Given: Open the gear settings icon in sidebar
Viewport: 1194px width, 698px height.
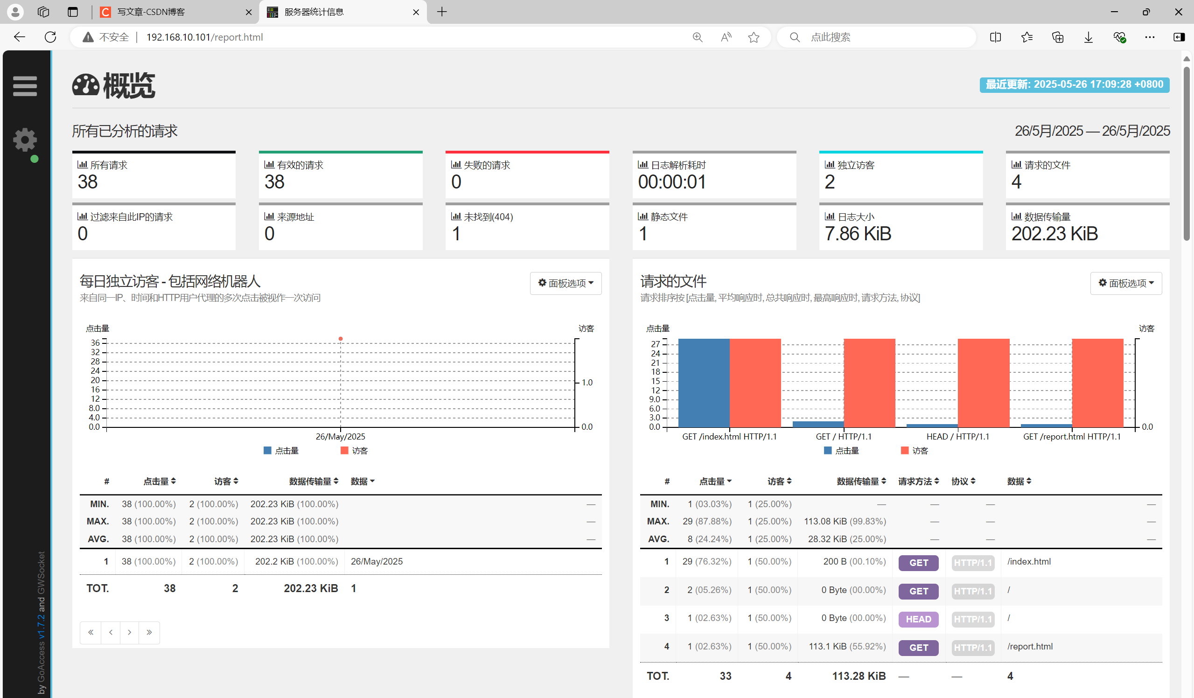Looking at the screenshot, I should (x=25, y=140).
